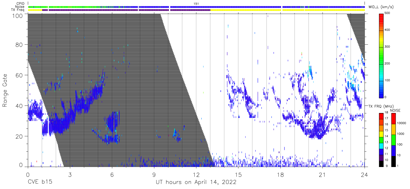Click the 3 tick on UT hours axis

click(70, 174)
